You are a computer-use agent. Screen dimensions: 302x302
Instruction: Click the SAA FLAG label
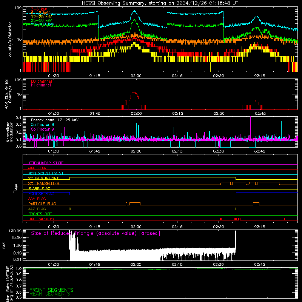coord(37,199)
